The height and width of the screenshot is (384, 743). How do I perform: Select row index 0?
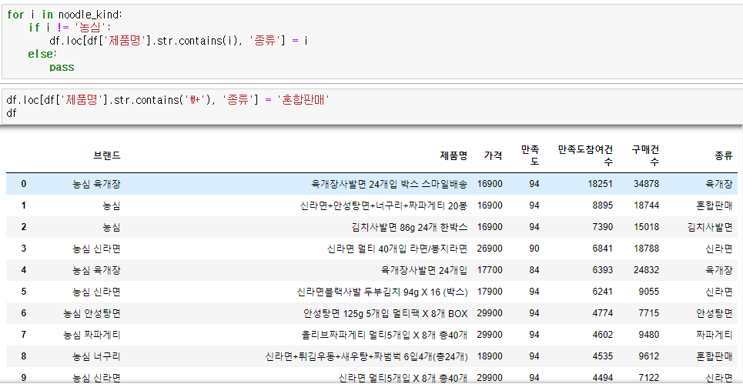click(24, 184)
